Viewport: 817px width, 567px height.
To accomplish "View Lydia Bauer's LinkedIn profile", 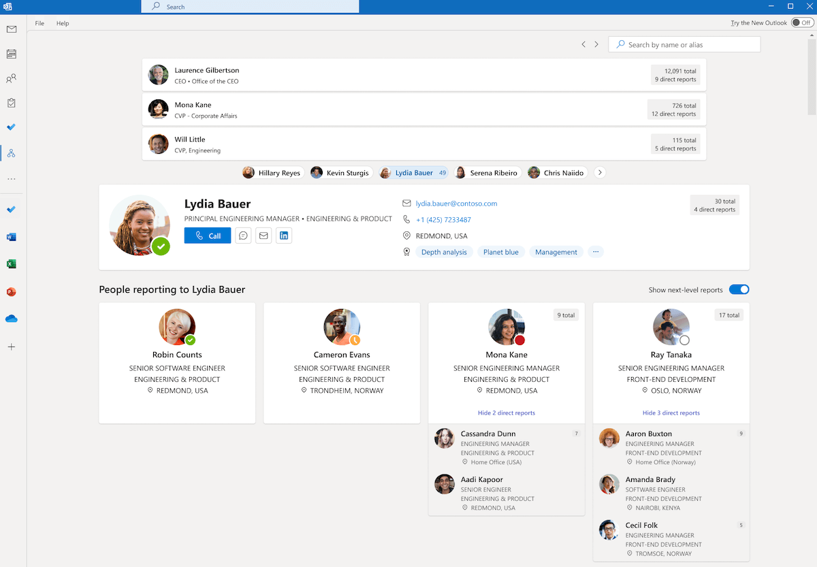I will tap(284, 235).
